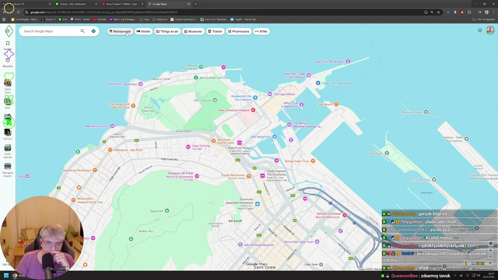Click the Google account profile avatar
Viewport: 498px width, 280px height.
[x=490, y=30]
